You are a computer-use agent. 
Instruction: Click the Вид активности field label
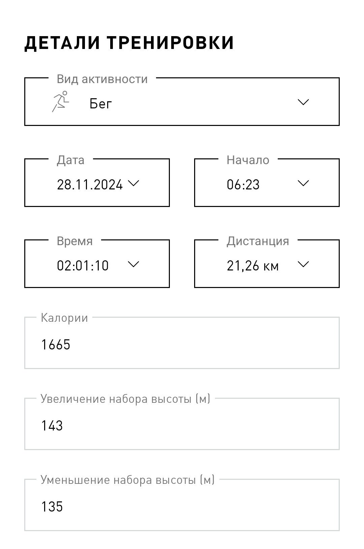[x=102, y=79]
